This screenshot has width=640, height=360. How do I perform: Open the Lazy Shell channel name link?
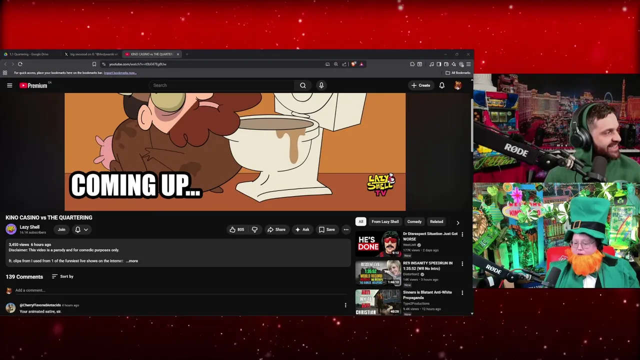[29, 227]
